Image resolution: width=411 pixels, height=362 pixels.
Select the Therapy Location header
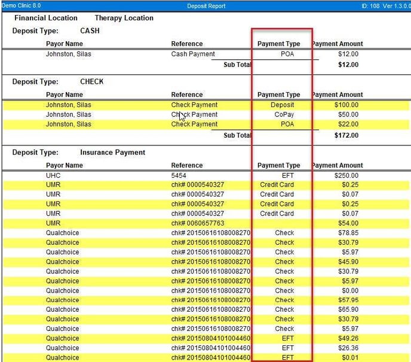(124, 18)
